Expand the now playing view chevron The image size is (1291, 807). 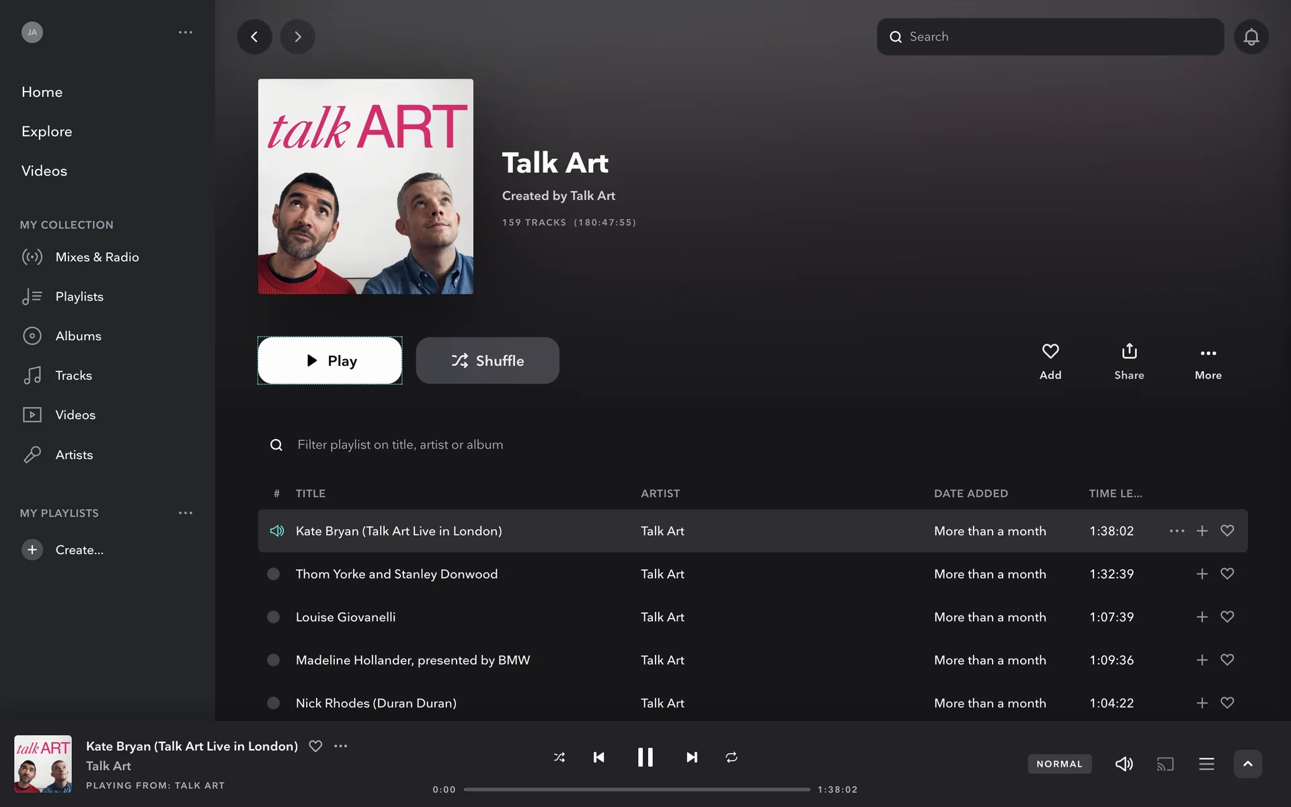pyautogui.click(x=1247, y=764)
